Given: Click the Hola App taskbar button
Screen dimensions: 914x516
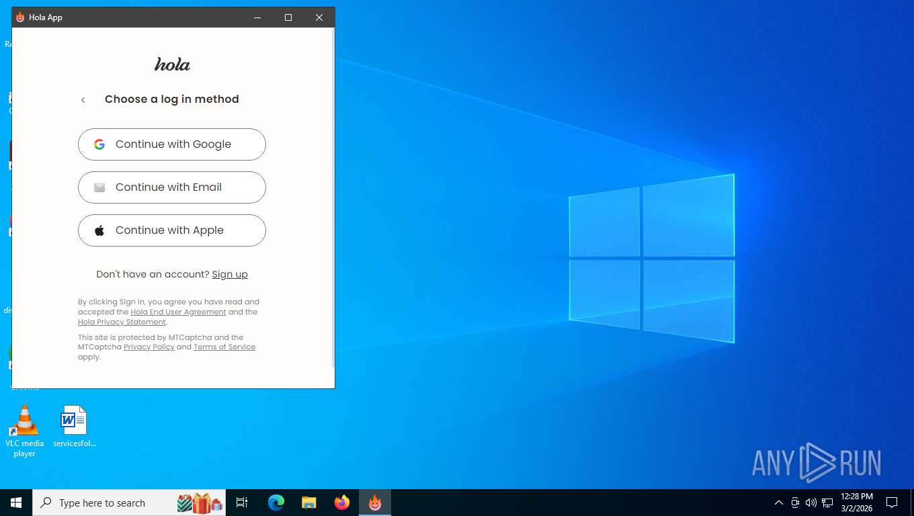Looking at the screenshot, I should click(375, 503).
